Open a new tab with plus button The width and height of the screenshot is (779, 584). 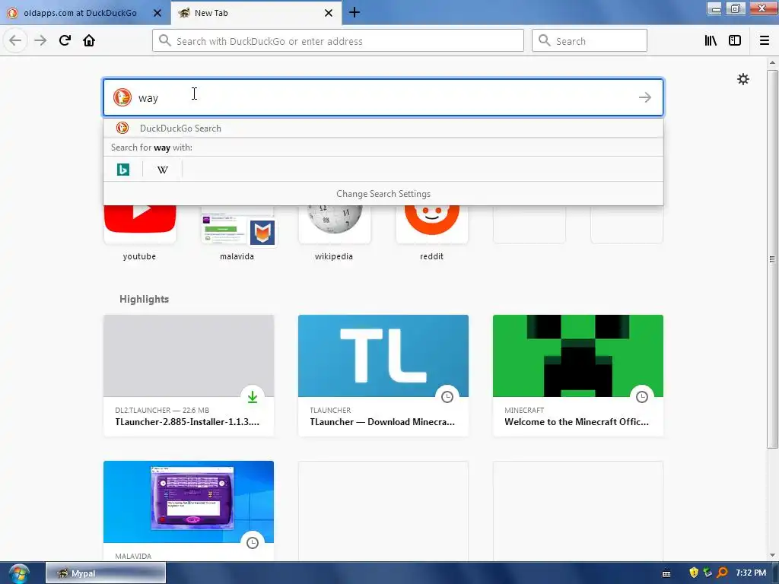[355, 12]
